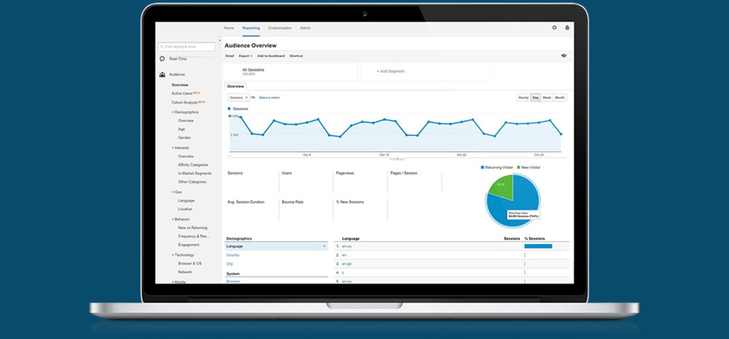Click the Real-Time clock icon in sidebar
The image size is (729, 339).
tap(162, 59)
